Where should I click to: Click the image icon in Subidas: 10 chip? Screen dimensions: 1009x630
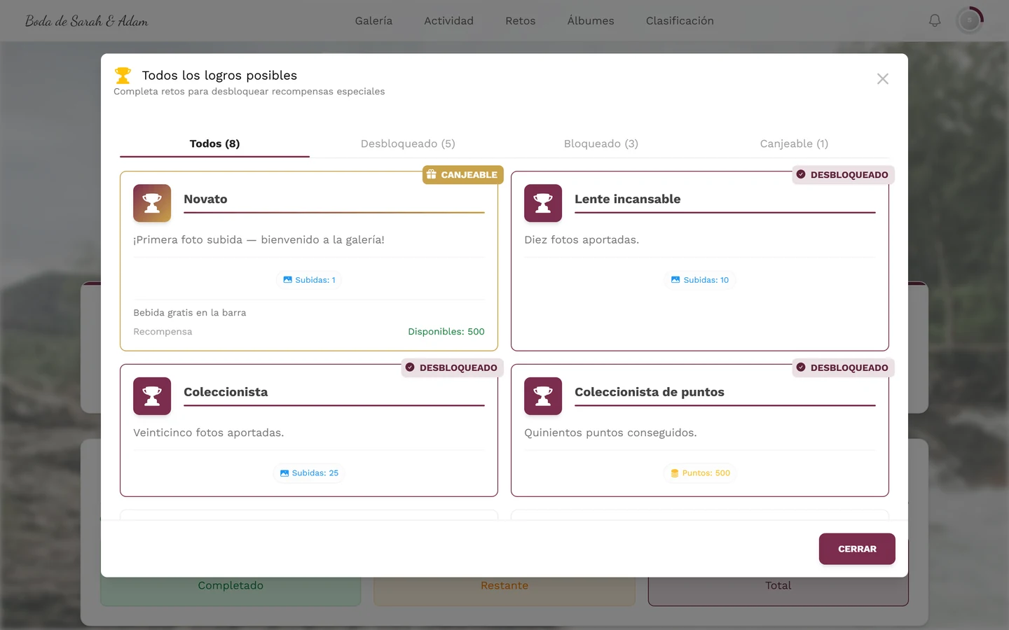coord(675,280)
